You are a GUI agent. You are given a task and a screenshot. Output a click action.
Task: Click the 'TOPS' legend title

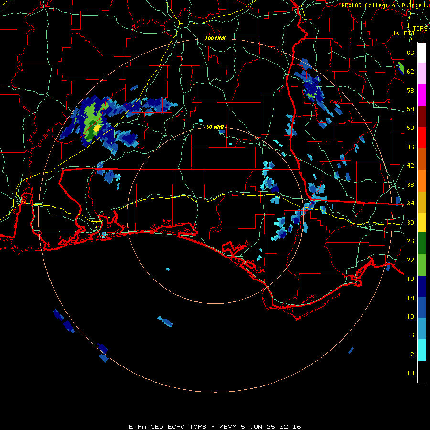[420, 29]
